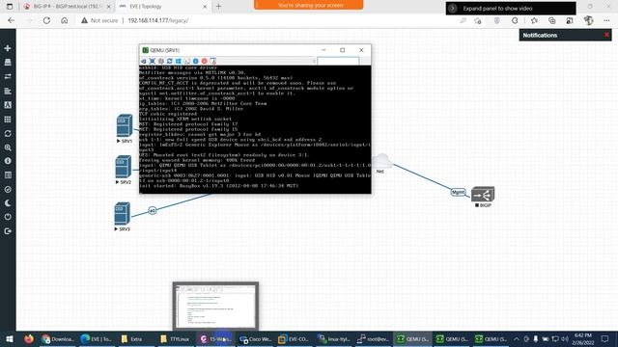Click blue info icon in QEMU toolbar

pos(195,61)
